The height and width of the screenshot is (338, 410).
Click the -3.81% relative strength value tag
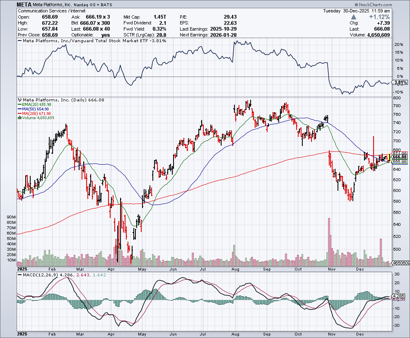coord(398,83)
